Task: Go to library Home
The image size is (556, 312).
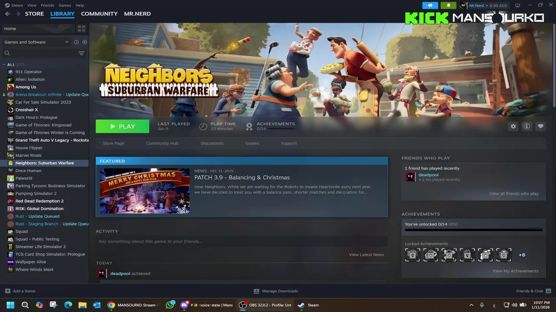Action: pos(10,29)
